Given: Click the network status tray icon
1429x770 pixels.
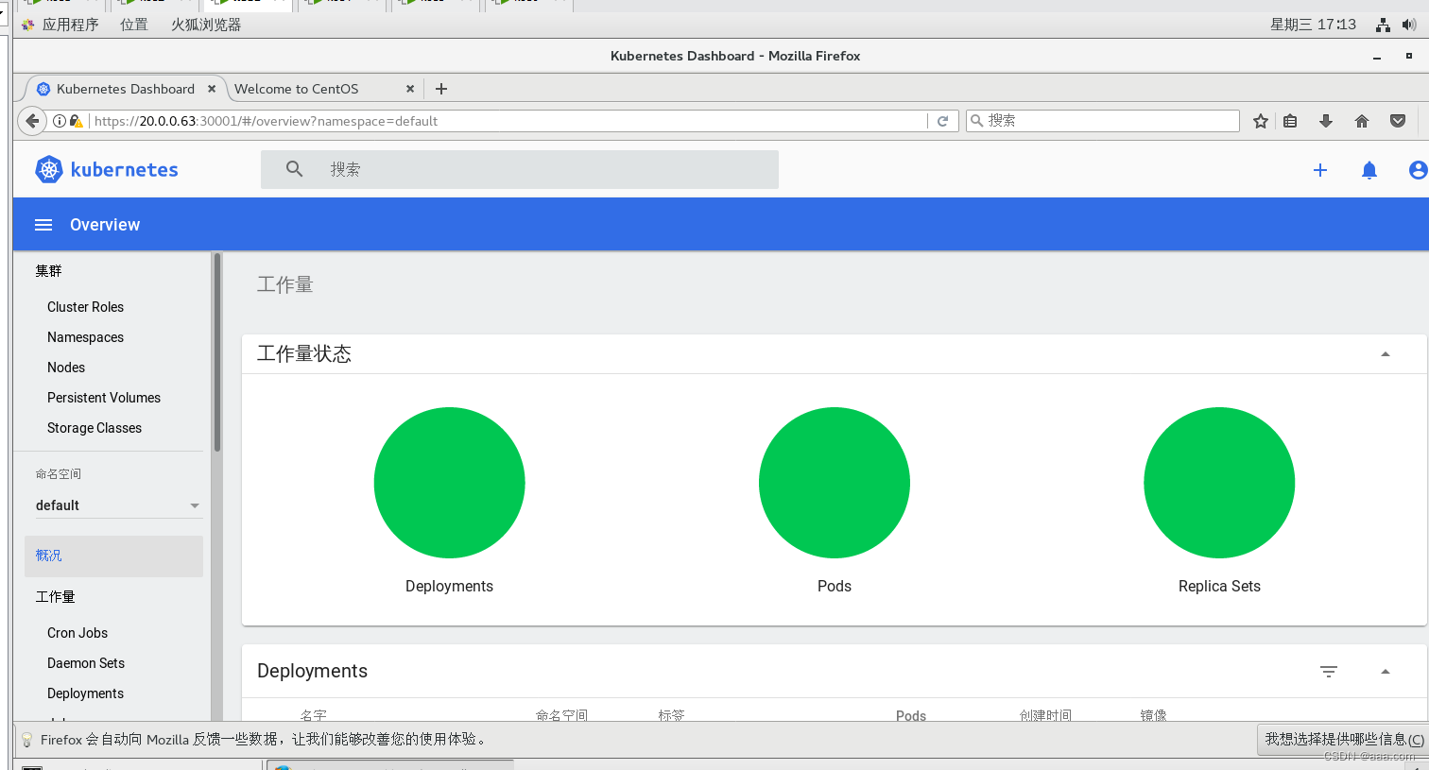Looking at the screenshot, I should [x=1383, y=26].
